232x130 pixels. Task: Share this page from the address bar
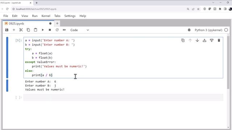point(193,9)
